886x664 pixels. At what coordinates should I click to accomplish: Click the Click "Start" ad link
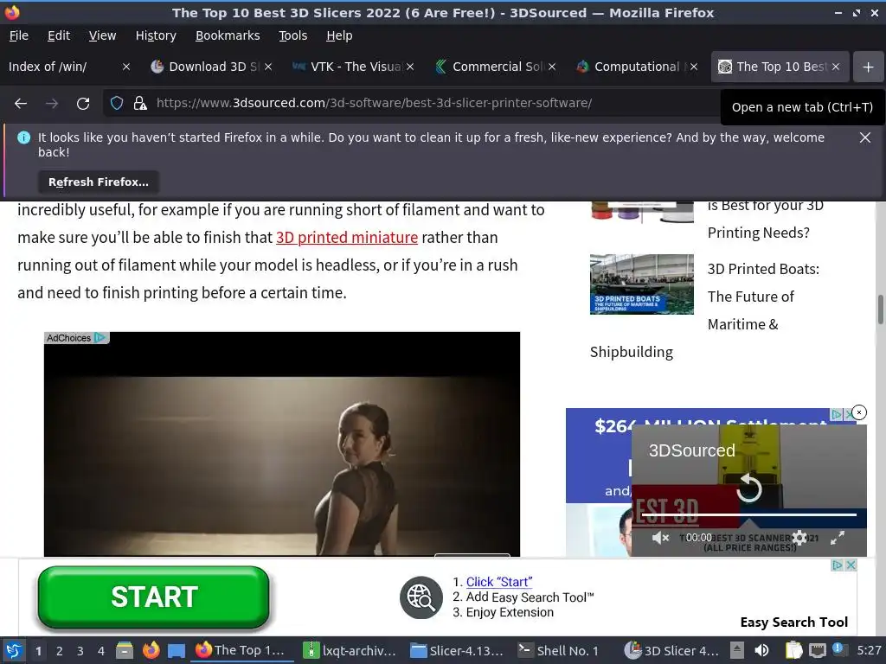[x=499, y=582]
